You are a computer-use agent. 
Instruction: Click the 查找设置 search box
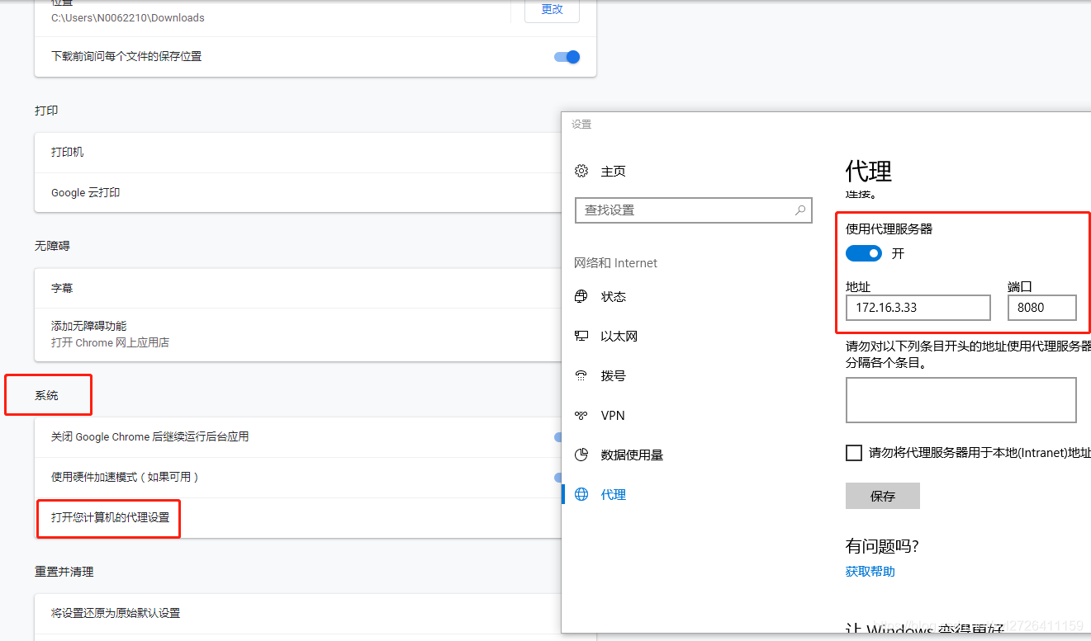coord(694,210)
